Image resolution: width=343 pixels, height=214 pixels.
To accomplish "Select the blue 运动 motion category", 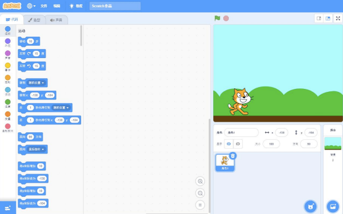I will coord(8,30).
